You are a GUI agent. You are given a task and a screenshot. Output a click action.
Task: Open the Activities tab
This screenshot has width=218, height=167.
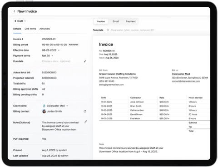click(45, 29)
